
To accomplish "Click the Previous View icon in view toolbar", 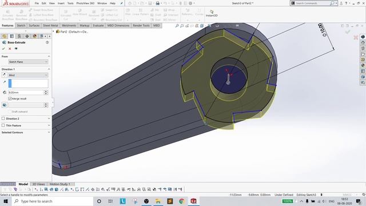I will click(x=187, y=26).
